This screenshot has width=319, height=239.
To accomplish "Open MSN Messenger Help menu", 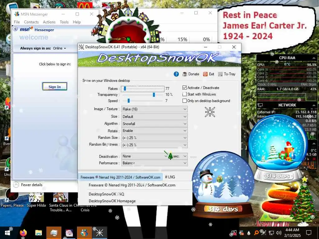I will point(77,22).
